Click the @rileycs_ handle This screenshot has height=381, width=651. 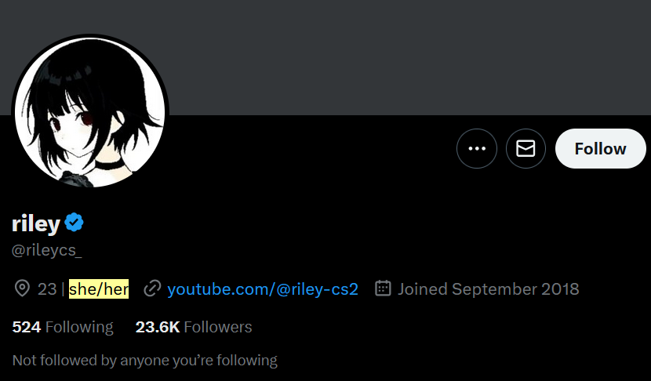pyautogui.click(x=47, y=250)
